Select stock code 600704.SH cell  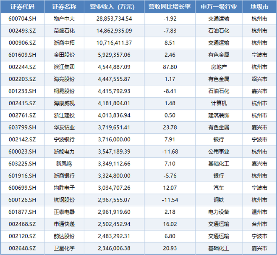[x=22, y=19]
